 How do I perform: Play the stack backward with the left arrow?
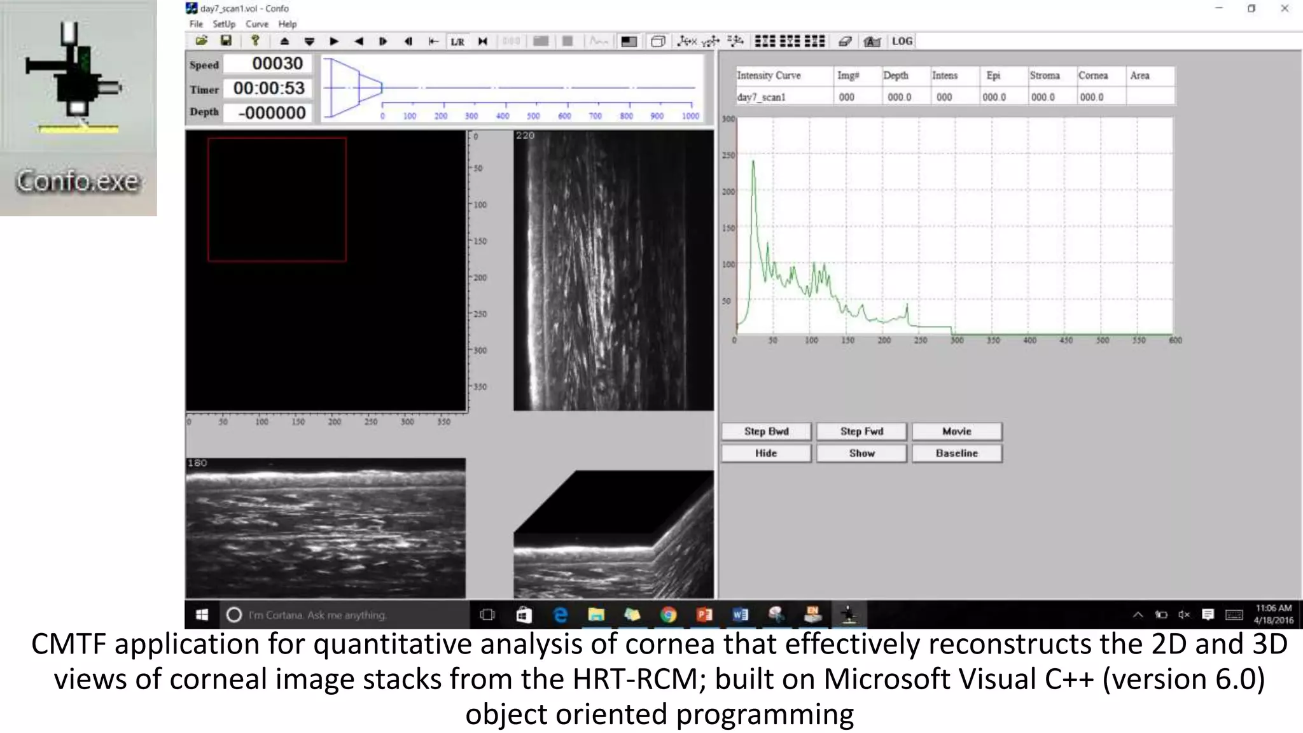[359, 41]
